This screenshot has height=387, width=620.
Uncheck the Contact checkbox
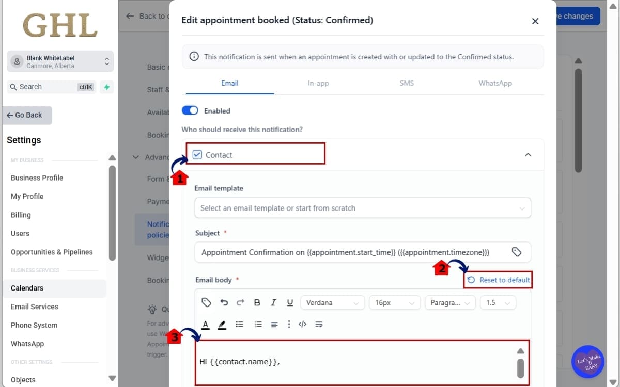tap(197, 155)
